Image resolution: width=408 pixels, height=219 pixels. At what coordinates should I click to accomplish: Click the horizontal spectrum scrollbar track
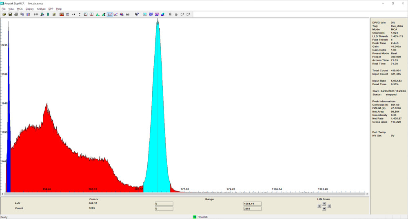tap(184, 194)
